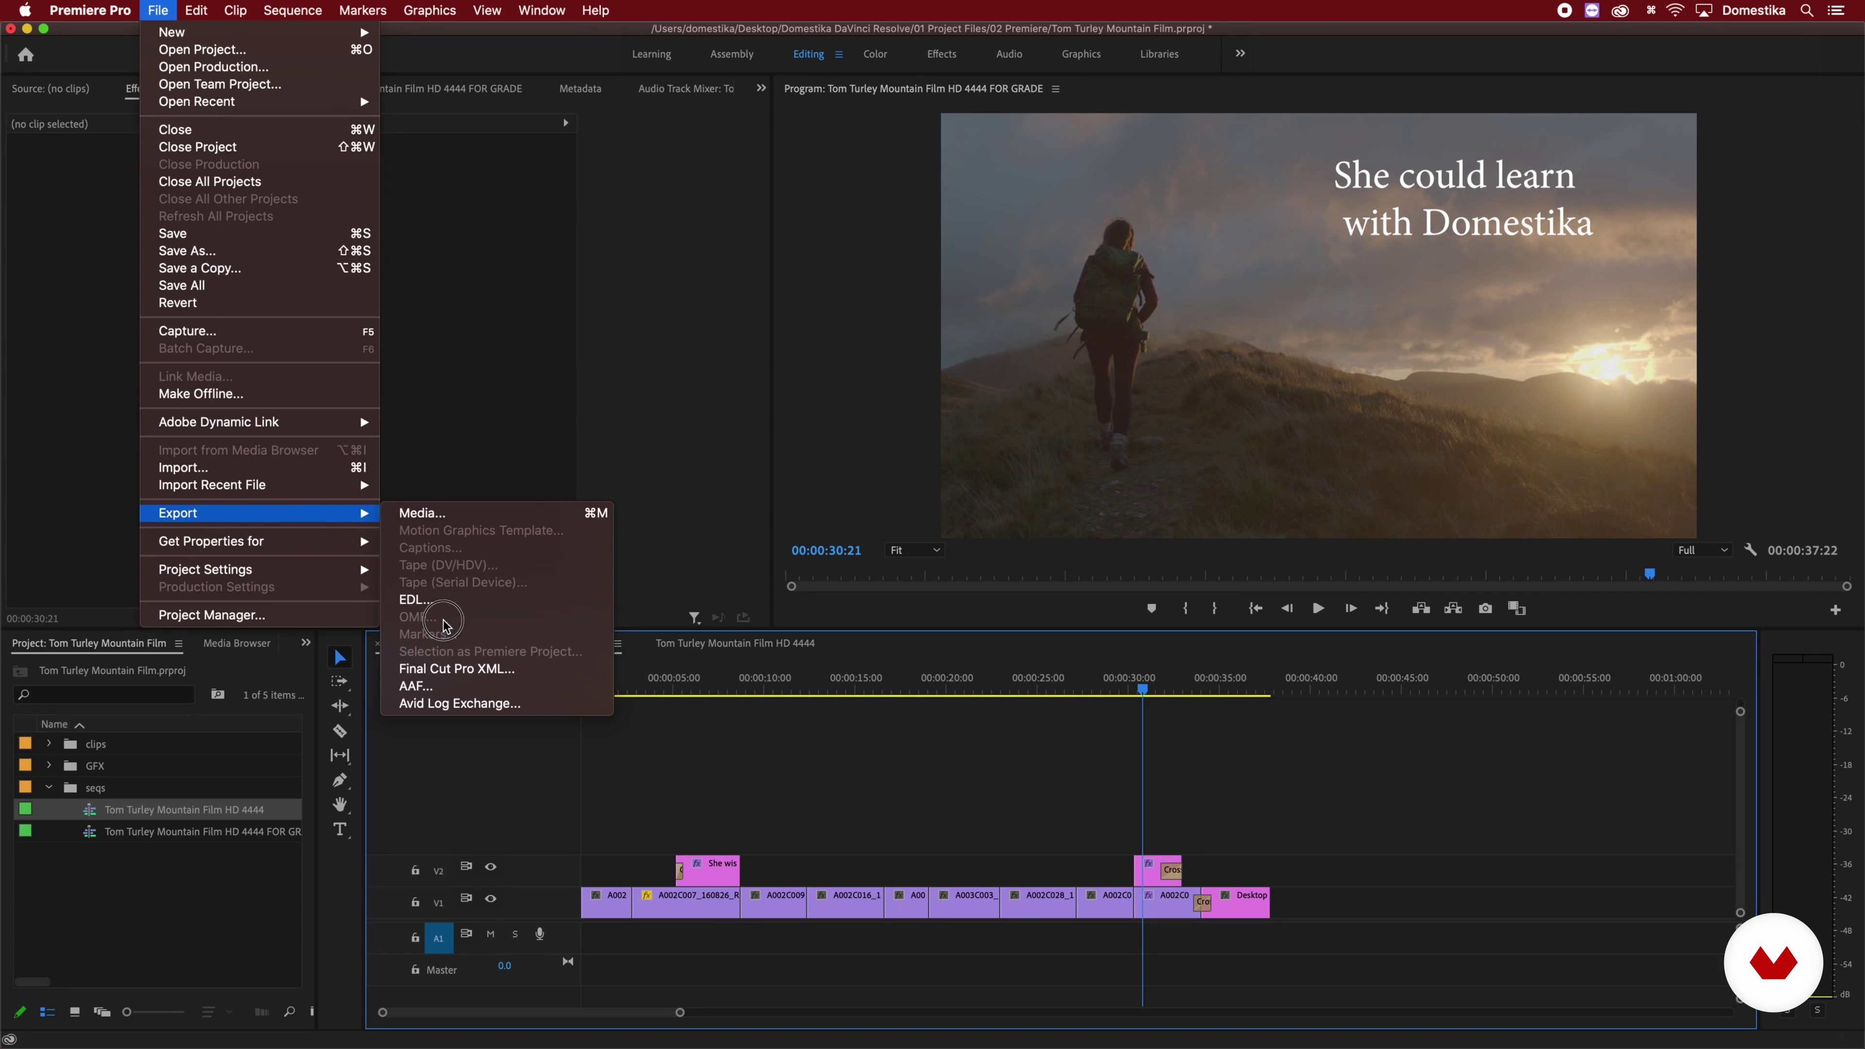Expand the clips bin
This screenshot has width=1865, height=1049.
[49, 744]
